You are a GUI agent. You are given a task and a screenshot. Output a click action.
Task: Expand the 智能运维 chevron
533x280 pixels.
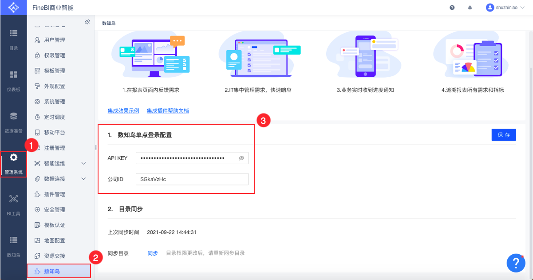[83, 163]
